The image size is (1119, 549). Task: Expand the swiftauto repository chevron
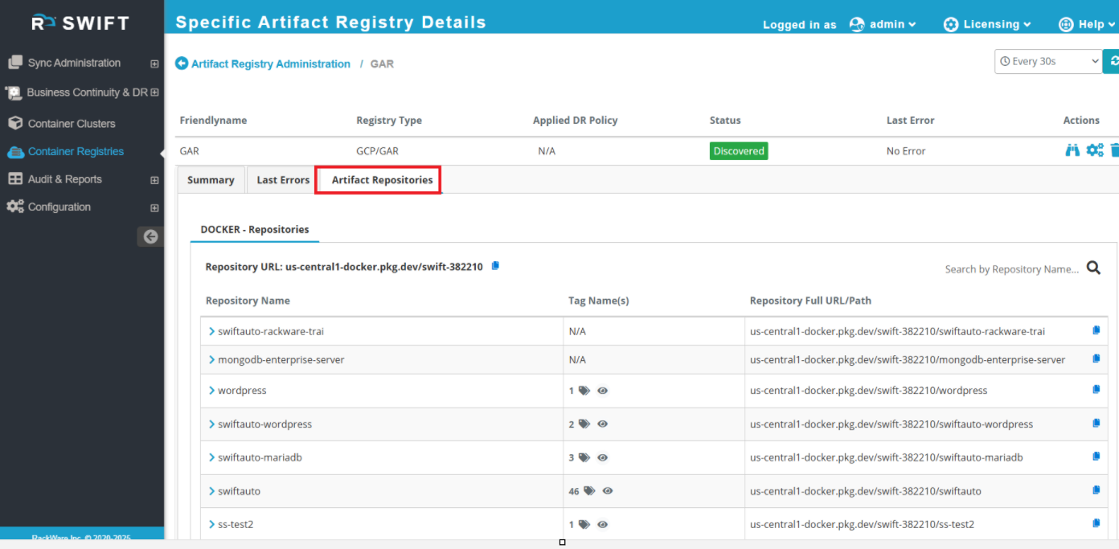[211, 491]
